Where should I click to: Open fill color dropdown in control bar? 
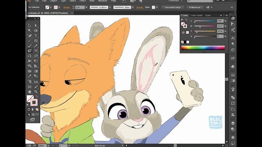click(51, 7)
